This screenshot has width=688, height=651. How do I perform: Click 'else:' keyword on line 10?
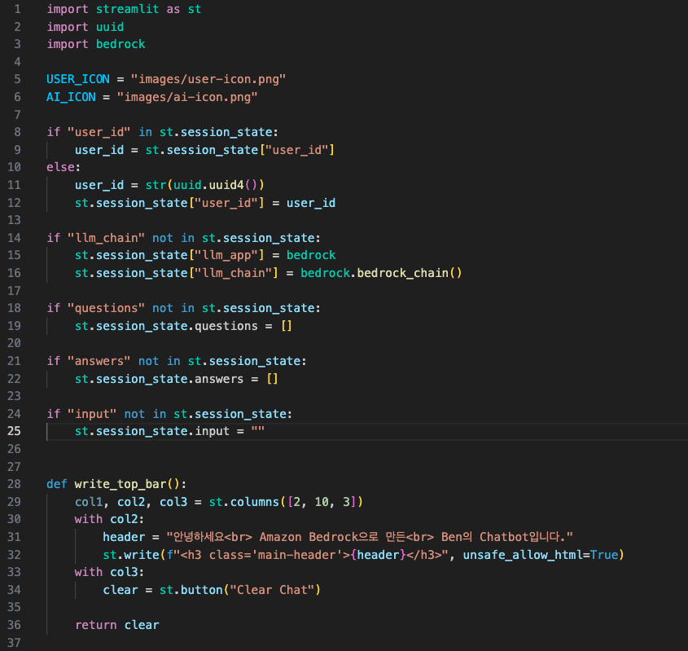point(64,167)
